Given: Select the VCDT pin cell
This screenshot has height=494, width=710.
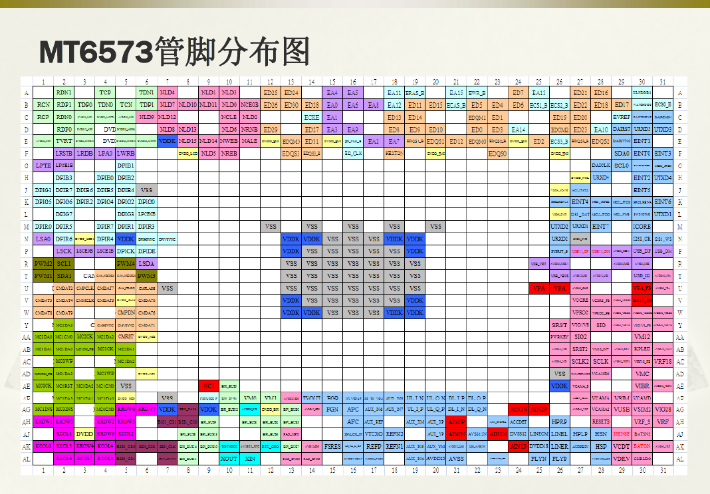Looking at the screenshot, I should click(621, 446).
